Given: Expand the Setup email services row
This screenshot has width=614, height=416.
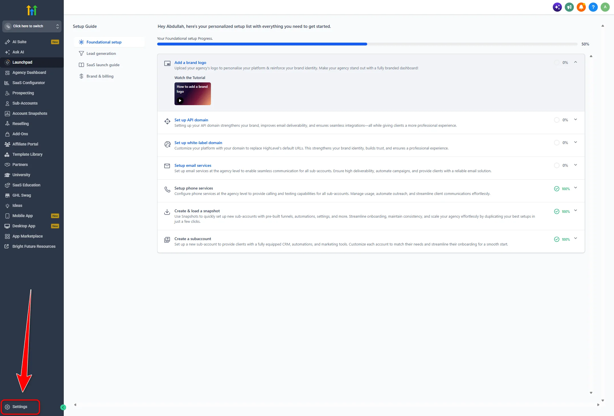Looking at the screenshot, I should point(576,165).
